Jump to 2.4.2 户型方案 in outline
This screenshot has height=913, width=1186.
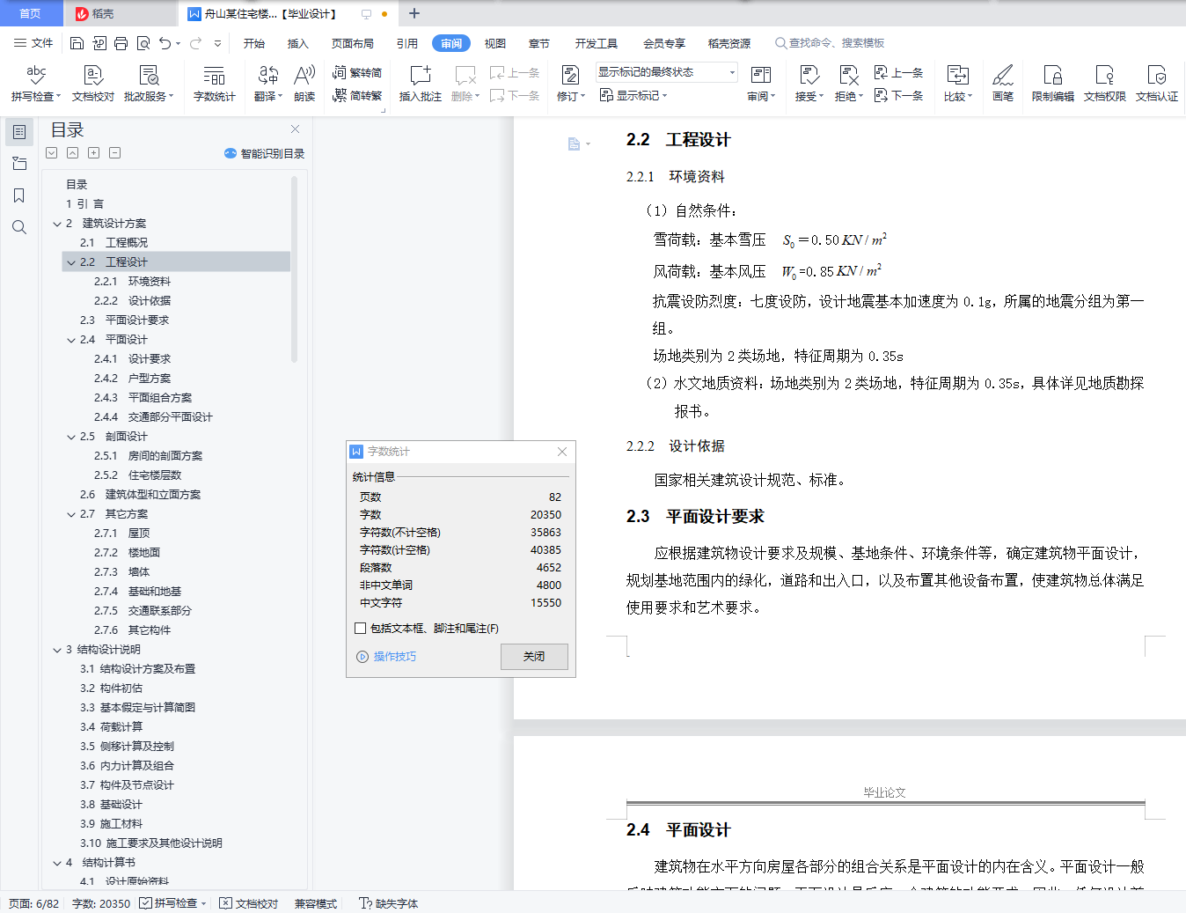[x=133, y=379]
